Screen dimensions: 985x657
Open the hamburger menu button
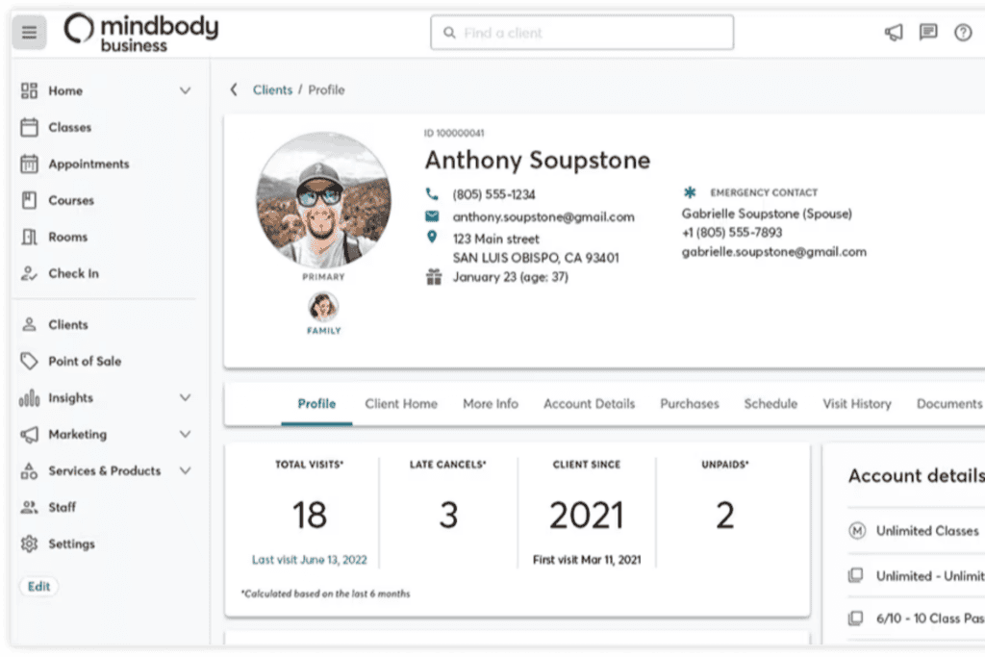(x=29, y=33)
